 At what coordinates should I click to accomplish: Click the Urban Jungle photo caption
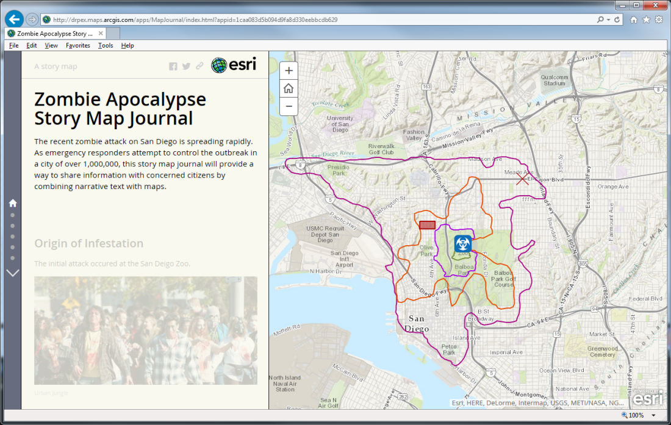click(x=51, y=393)
